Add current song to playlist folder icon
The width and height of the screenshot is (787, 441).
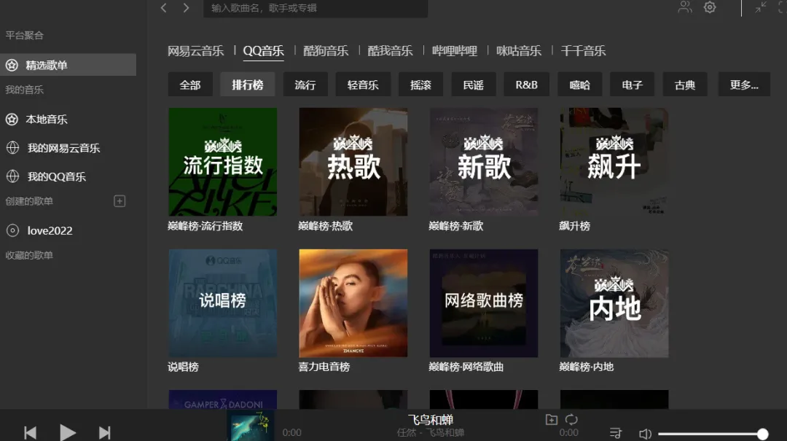551,419
